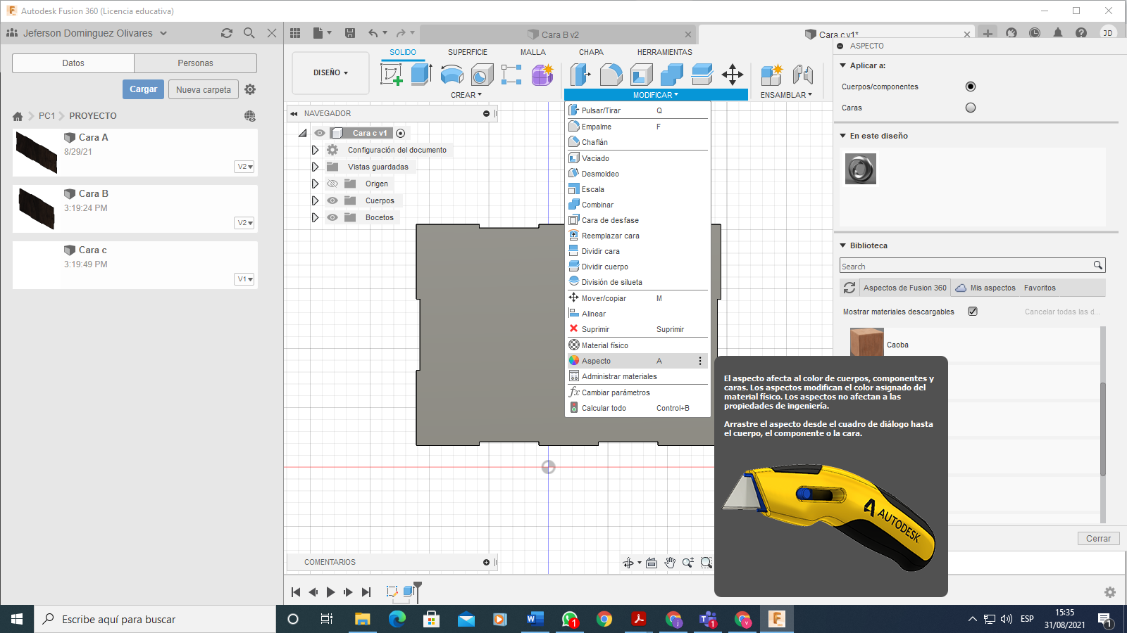
Task: Select the Move/Copy cross-arrows icon
Action: [733, 74]
